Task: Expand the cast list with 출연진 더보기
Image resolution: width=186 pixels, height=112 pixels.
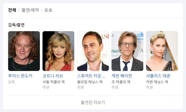Action: coord(93,102)
